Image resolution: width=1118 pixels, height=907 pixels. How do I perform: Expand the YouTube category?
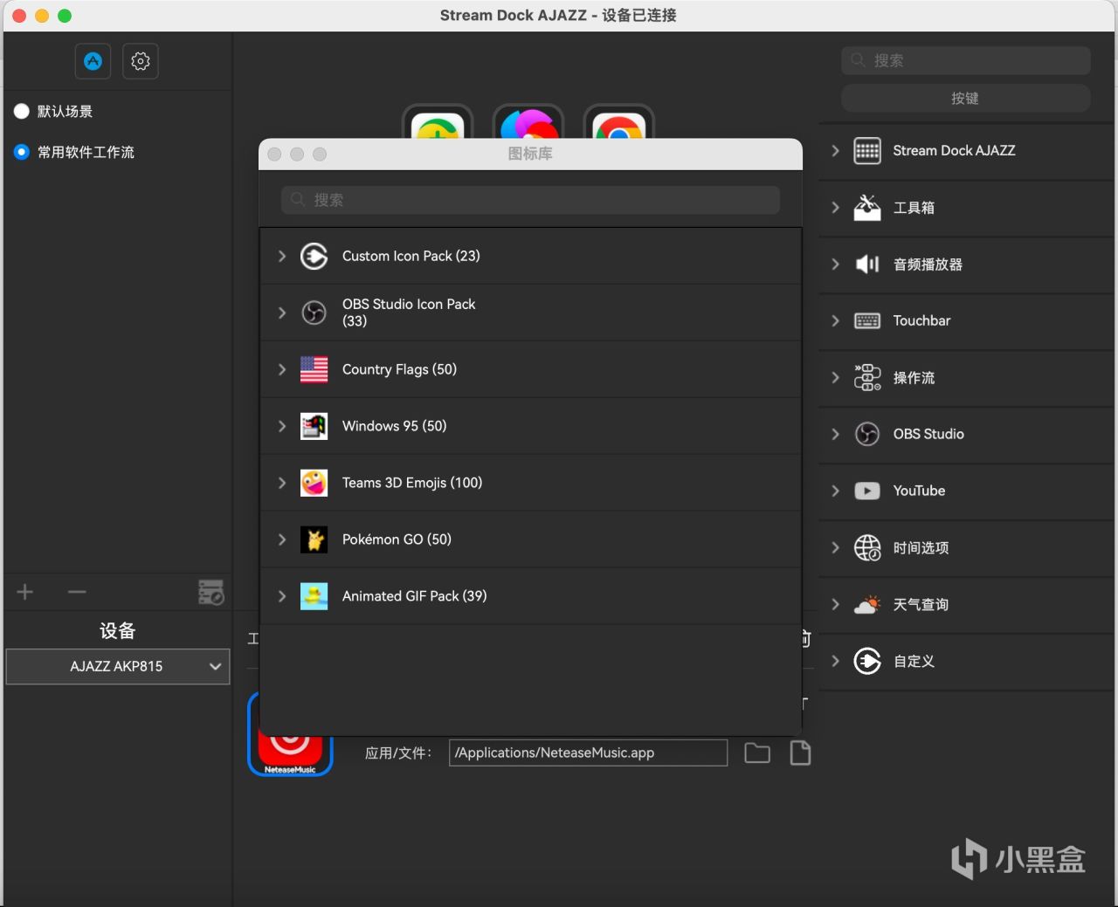836,491
